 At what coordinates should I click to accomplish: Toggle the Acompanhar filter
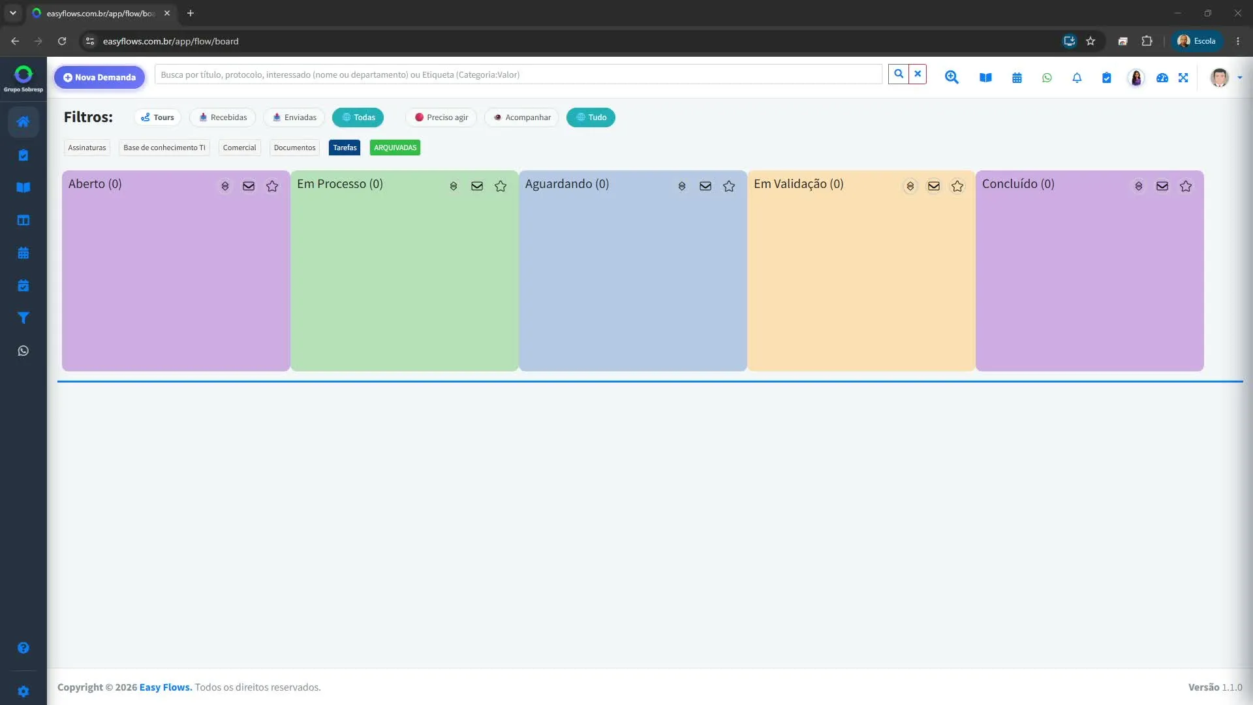[x=521, y=117]
